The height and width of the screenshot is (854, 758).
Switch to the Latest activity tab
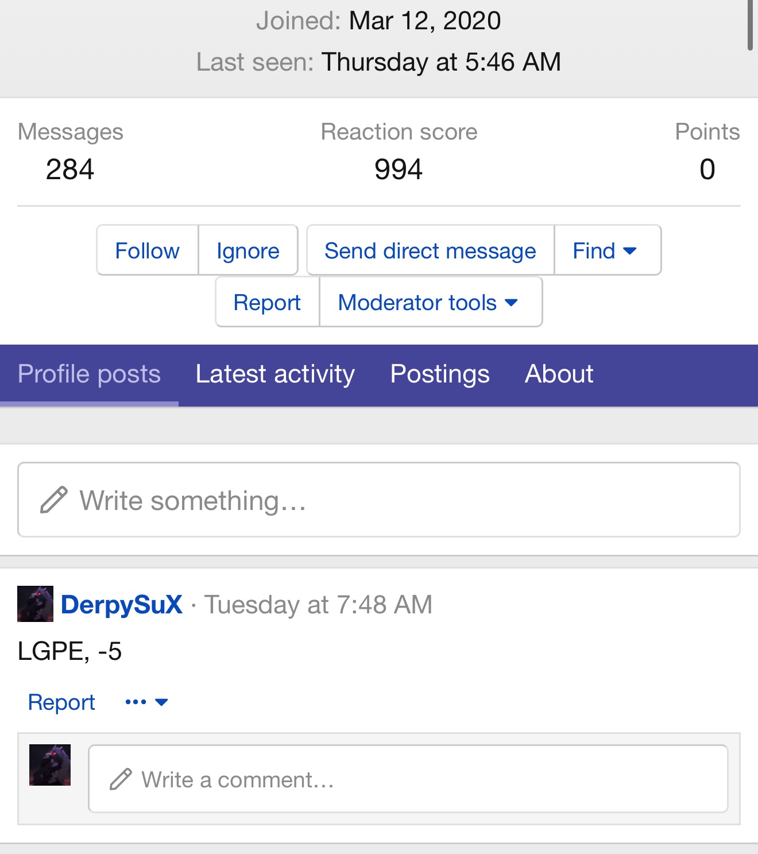(x=275, y=374)
